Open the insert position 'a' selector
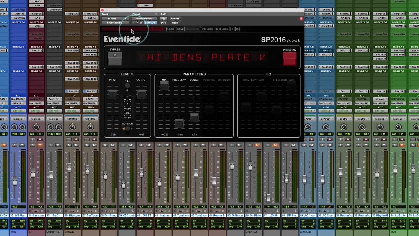 click(x=127, y=19)
